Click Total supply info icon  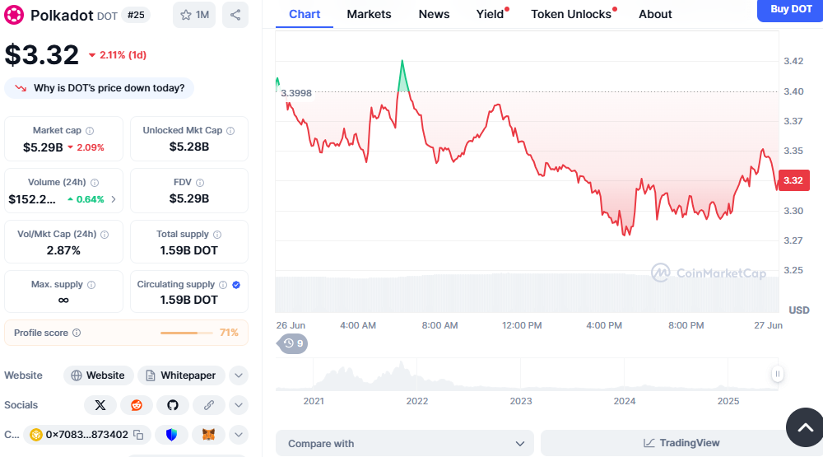click(x=217, y=235)
